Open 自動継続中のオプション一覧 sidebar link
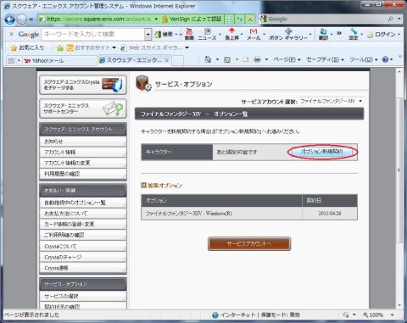The height and width of the screenshot is (323, 407). (x=83, y=203)
